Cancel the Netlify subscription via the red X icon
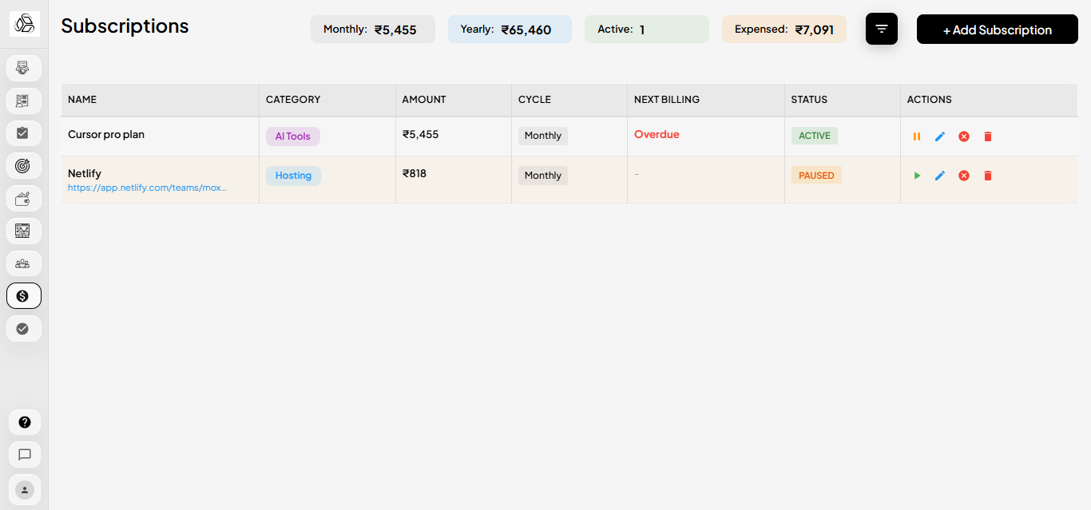 click(964, 175)
